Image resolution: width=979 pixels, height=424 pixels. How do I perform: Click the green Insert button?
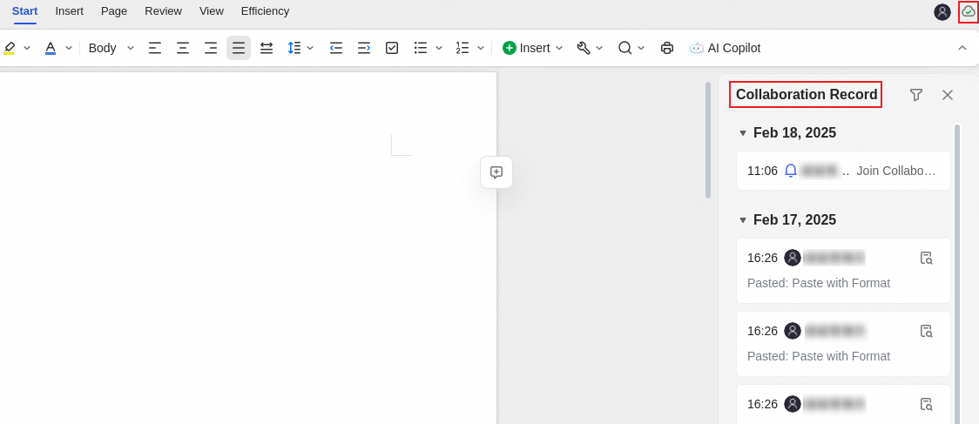[526, 48]
